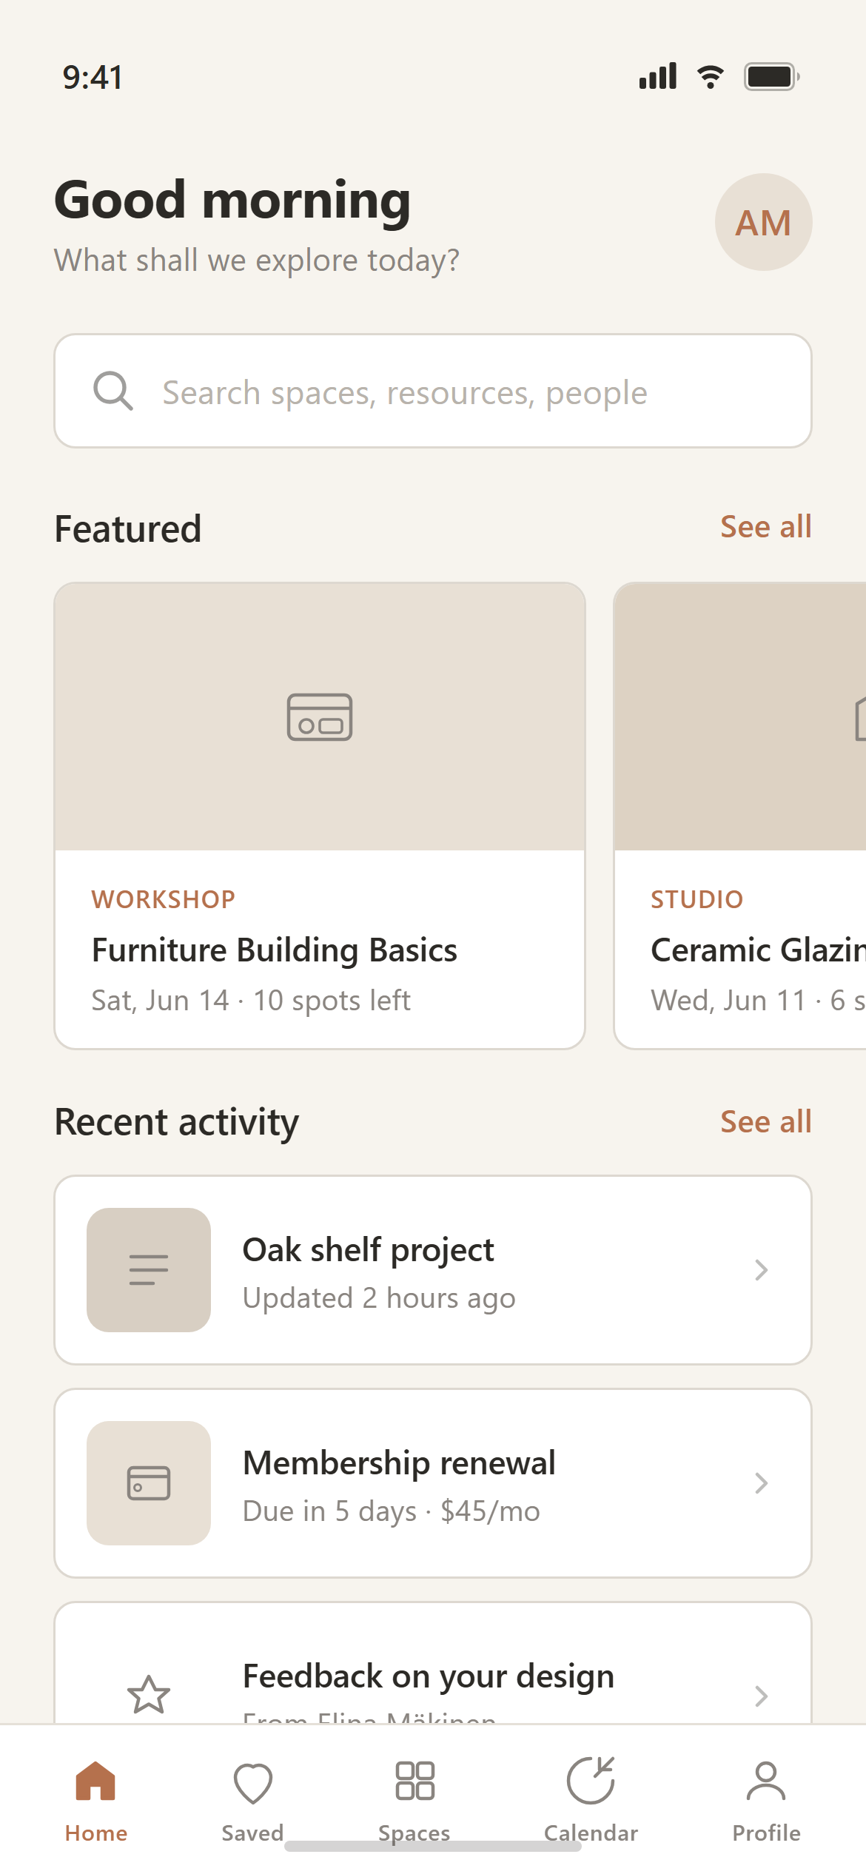Tap the Home icon in bottom navigation
866x1874 pixels.
95,1780
